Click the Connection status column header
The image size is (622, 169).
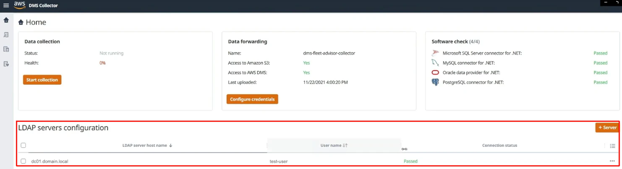pyautogui.click(x=499, y=146)
